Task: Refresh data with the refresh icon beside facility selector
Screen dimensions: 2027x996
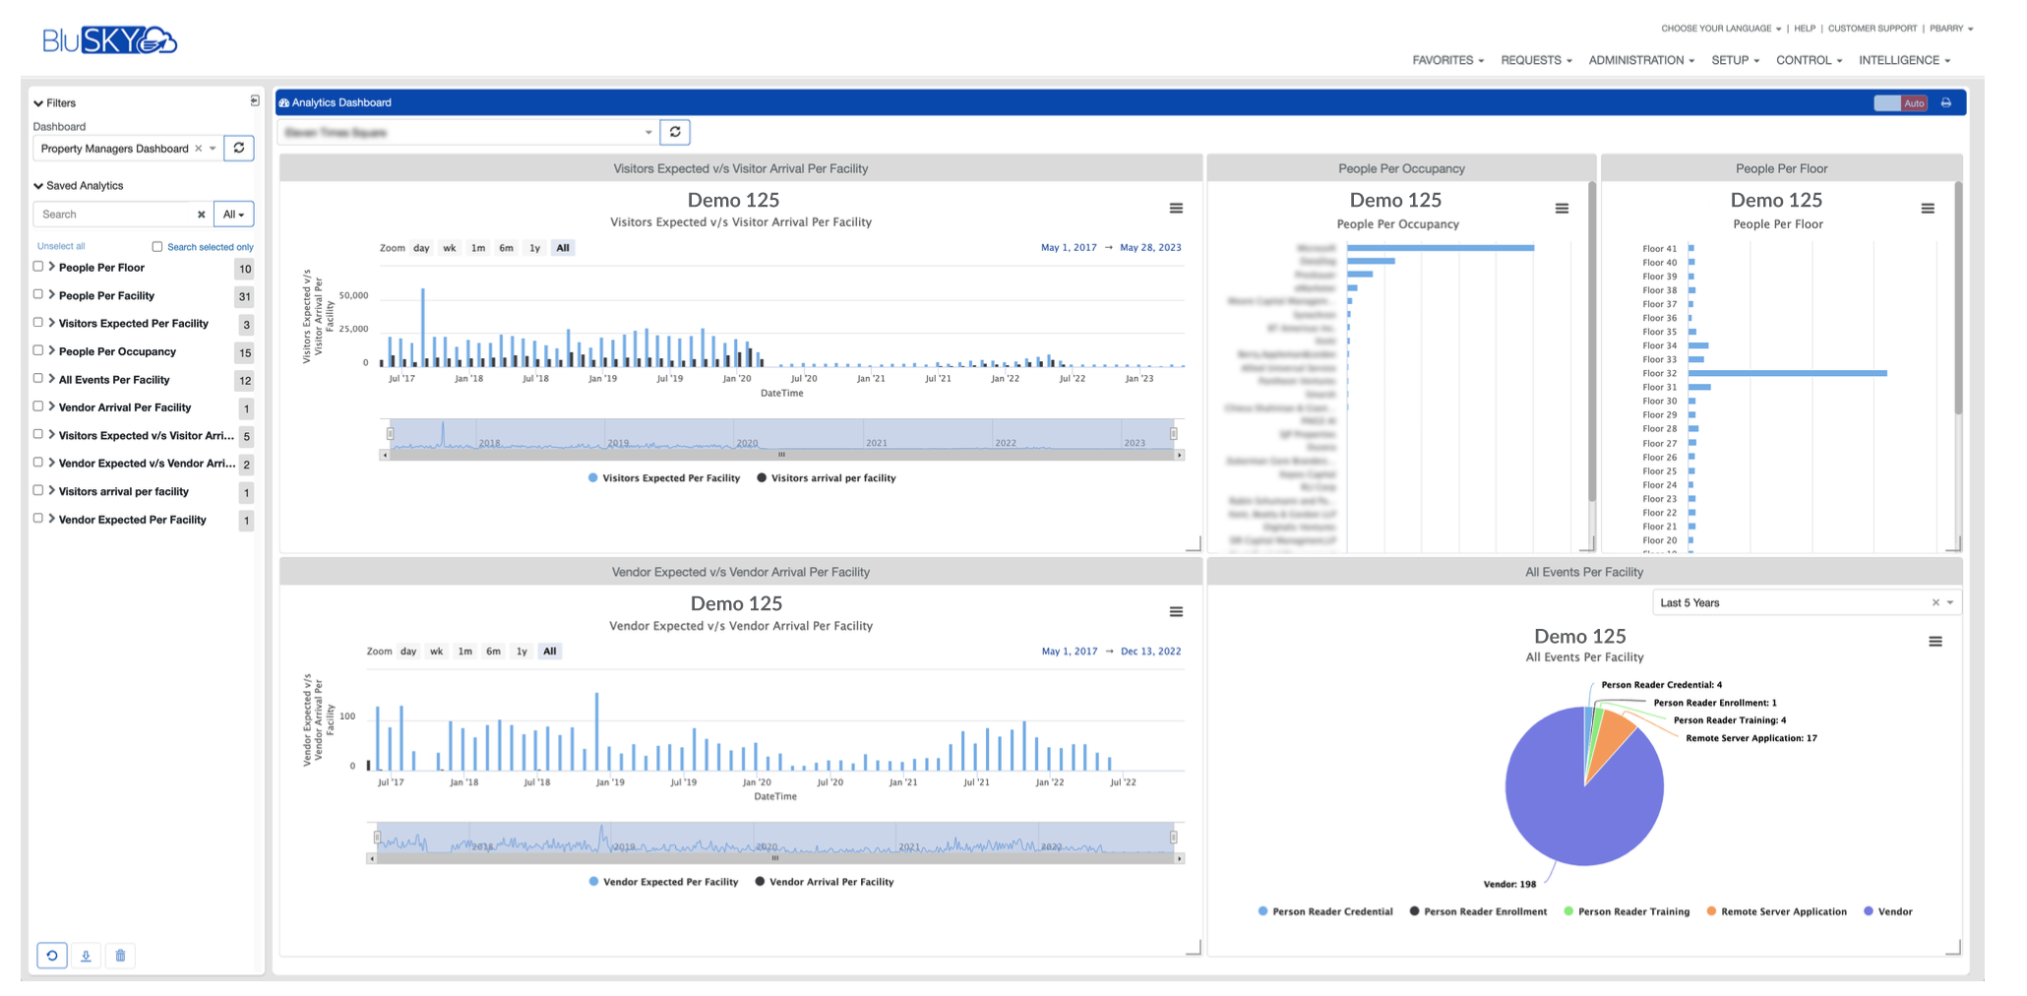Action: (x=674, y=132)
